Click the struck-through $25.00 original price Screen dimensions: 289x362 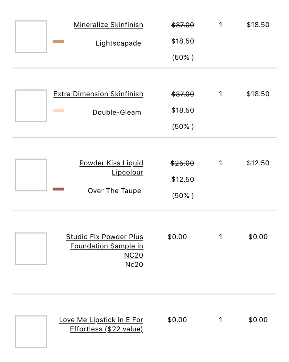pyautogui.click(x=182, y=163)
